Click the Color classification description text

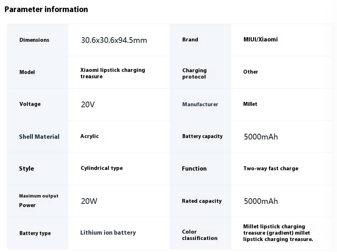coord(278,233)
